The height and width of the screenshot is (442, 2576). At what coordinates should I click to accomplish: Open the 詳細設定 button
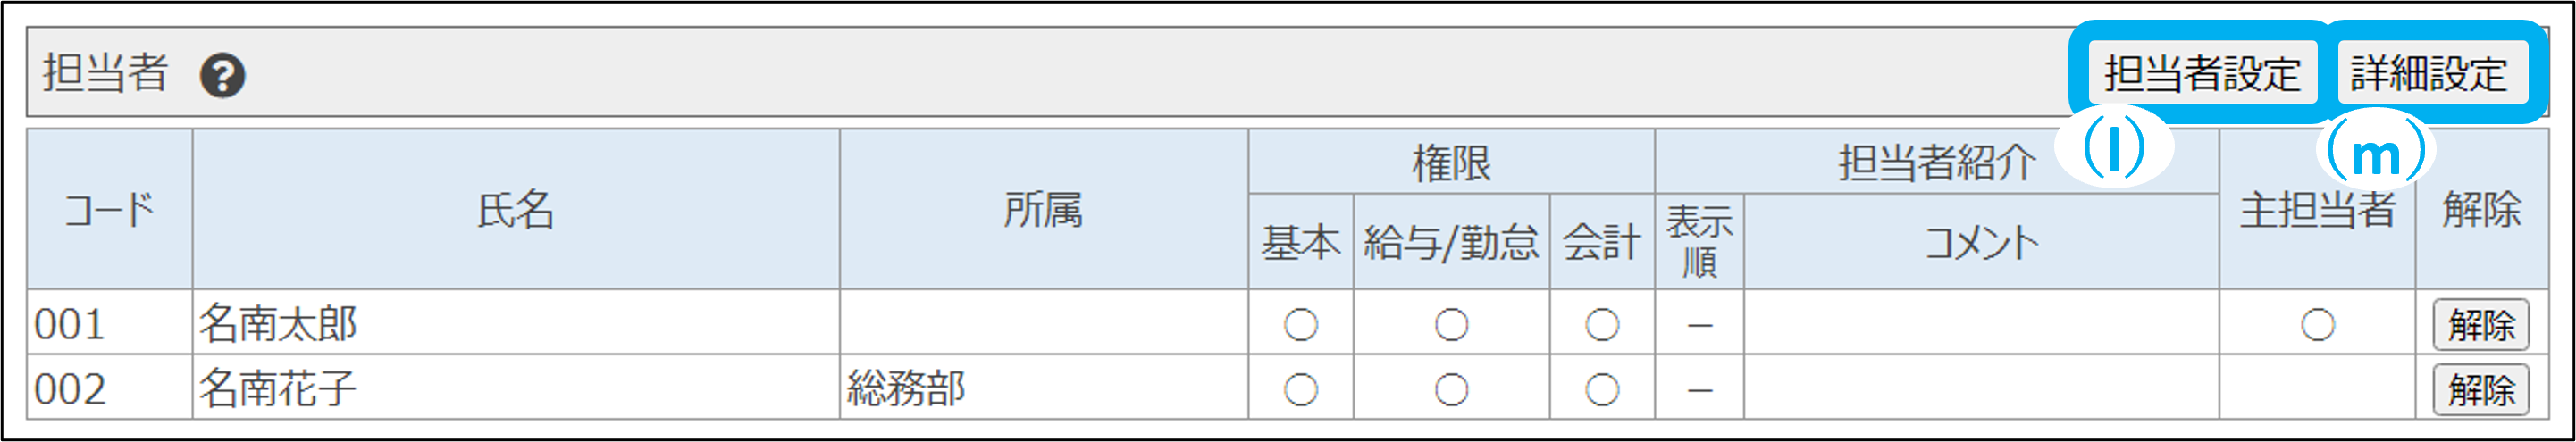2428,73
